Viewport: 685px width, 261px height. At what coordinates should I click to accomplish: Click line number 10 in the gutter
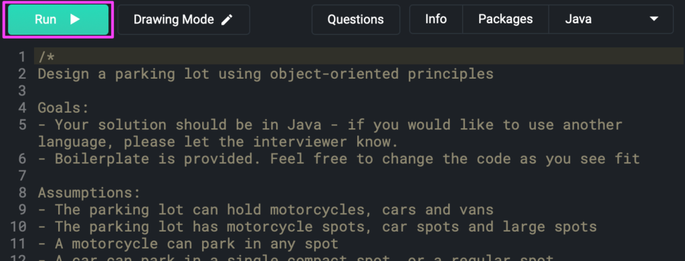point(18,226)
